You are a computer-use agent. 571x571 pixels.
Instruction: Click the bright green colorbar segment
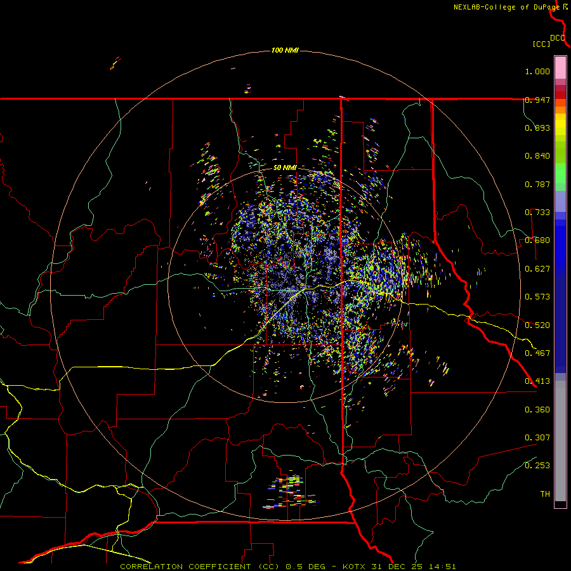[560, 173]
